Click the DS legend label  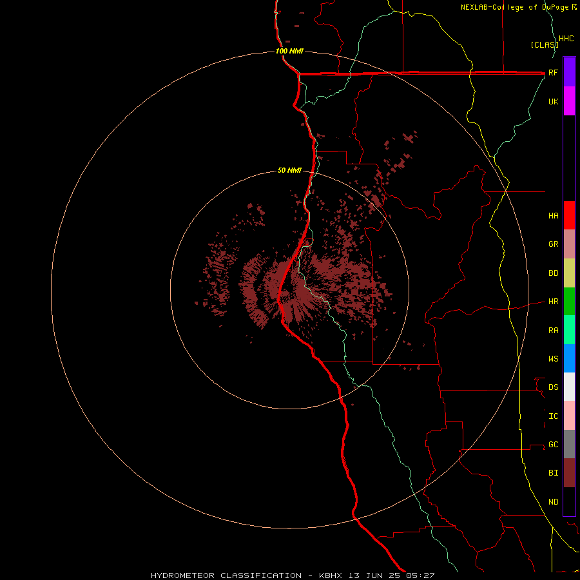(554, 387)
